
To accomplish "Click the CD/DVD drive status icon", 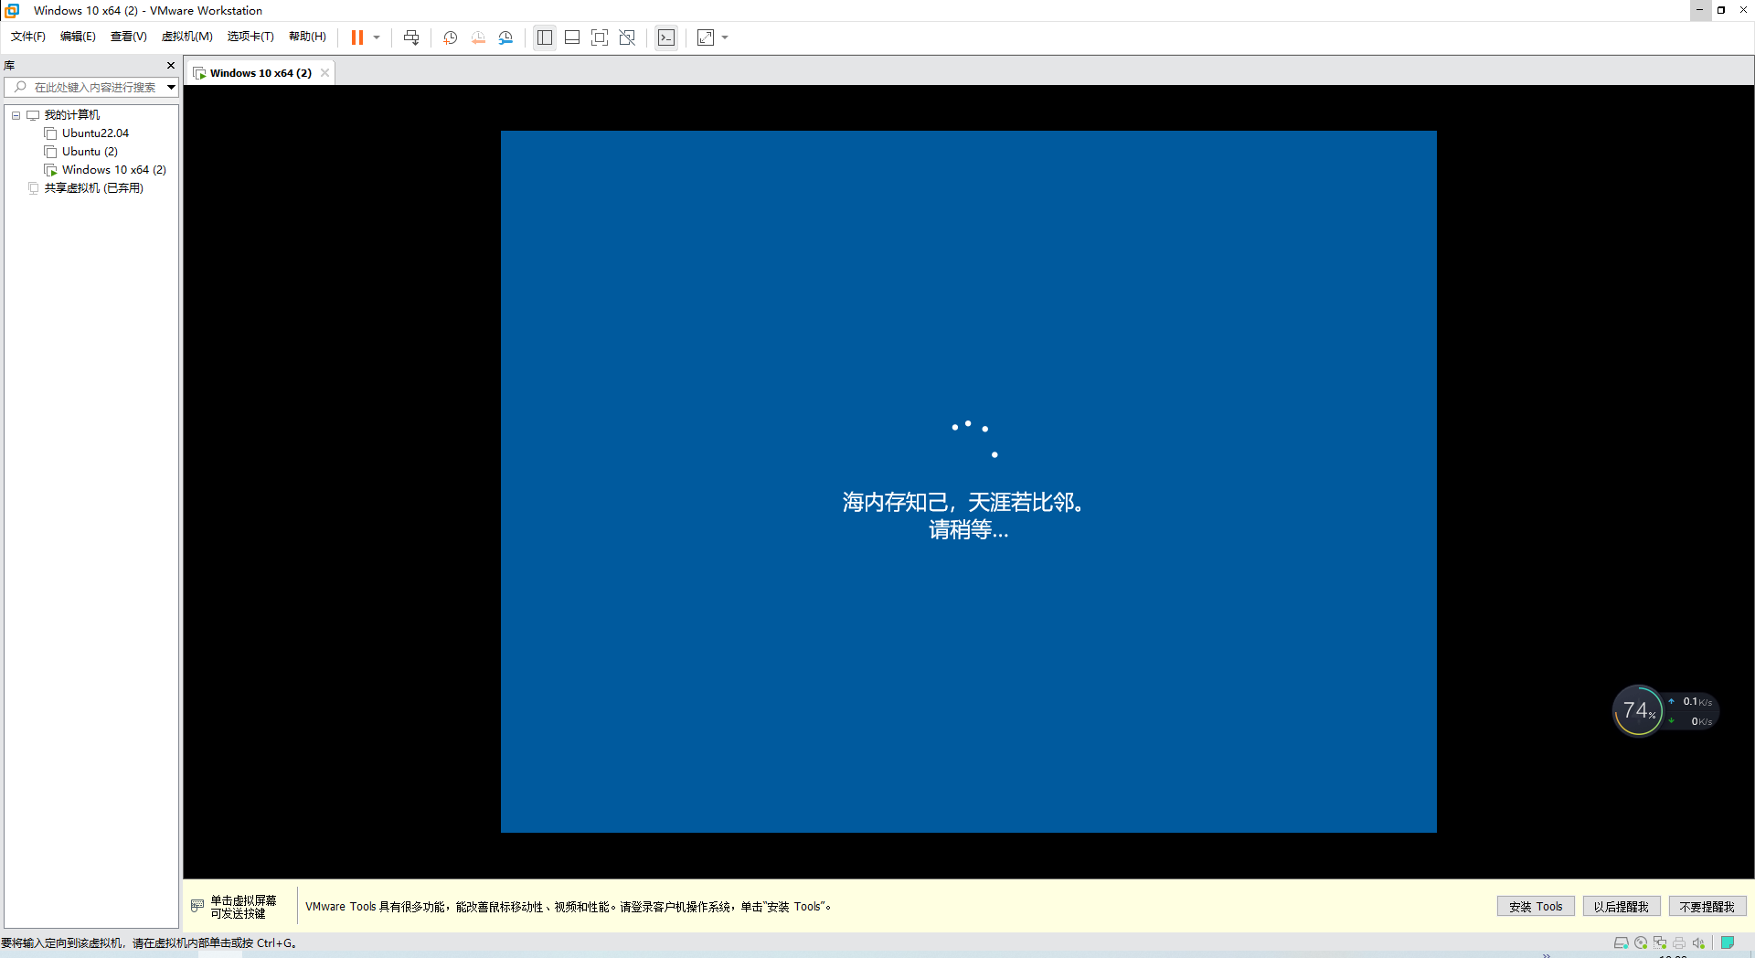I will pyautogui.click(x=1641, y=942).
